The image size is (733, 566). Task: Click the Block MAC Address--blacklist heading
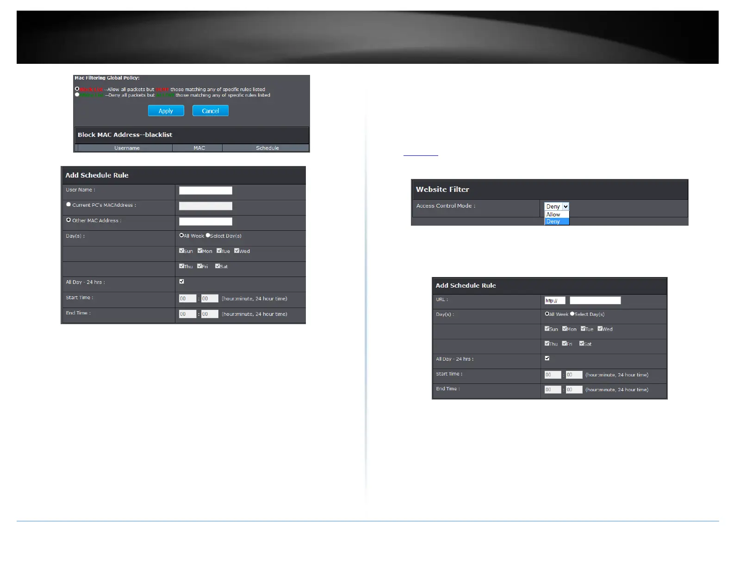(125, 135)
